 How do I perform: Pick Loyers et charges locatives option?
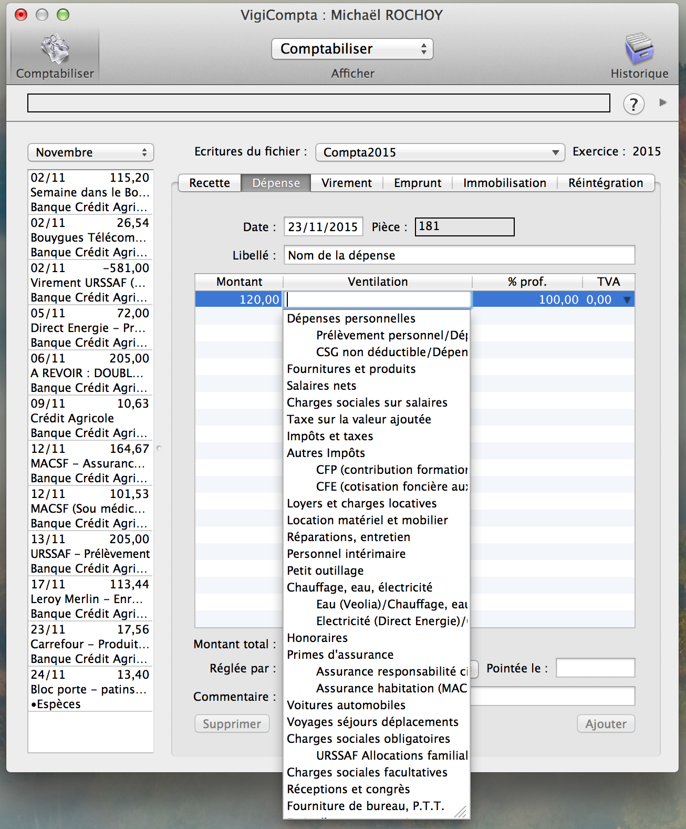pyautogui.click(x=361, y=503)
